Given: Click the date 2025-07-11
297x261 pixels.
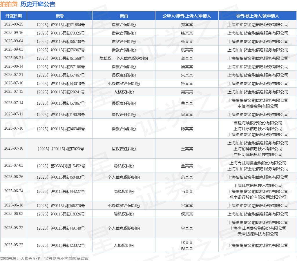Looking at the screenshot, I should pos(14,114).
